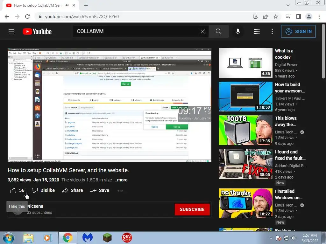
Task: Like the video with thumbs up
Action: [17, 190]
